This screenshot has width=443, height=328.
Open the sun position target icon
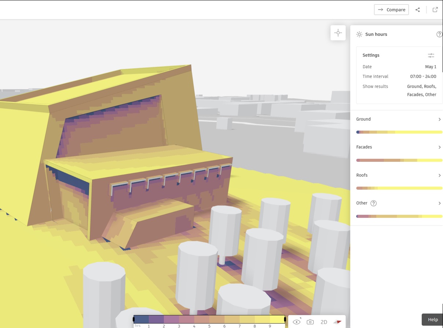point(338,33)
